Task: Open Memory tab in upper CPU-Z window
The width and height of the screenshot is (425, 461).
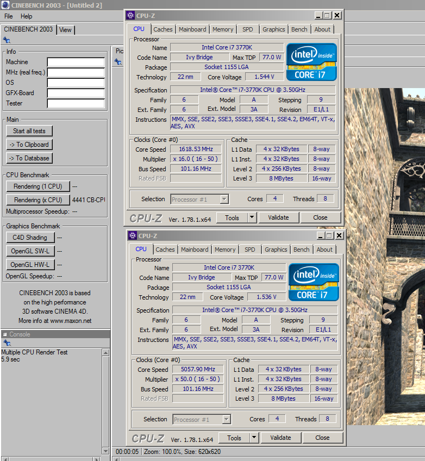Action: (223, 29)
